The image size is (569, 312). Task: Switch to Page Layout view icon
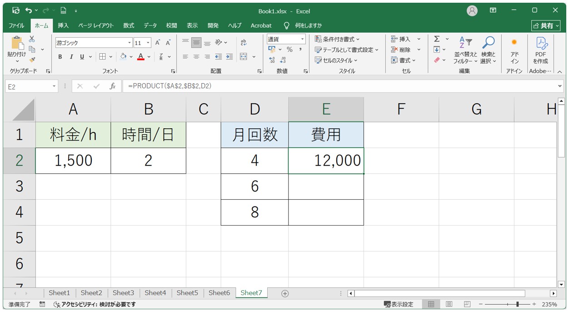click(449, 304)
